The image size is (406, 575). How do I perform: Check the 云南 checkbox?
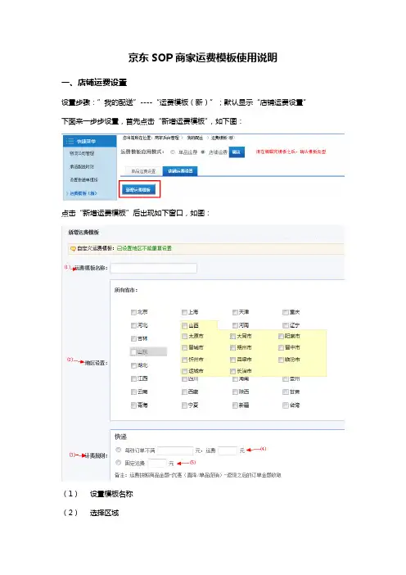133,392
